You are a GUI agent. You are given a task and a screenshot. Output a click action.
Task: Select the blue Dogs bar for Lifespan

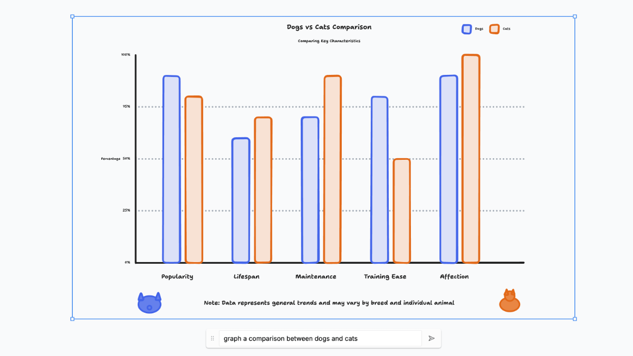click(241, 200)
